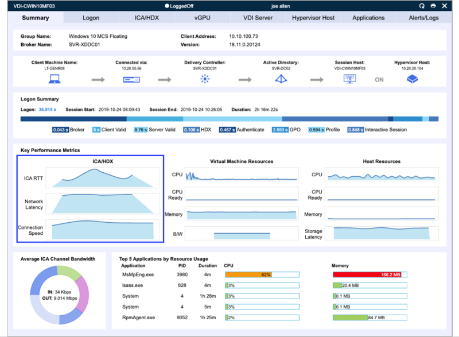
Task: Open the ICA/HDX tab
Action: coord(147,18)
